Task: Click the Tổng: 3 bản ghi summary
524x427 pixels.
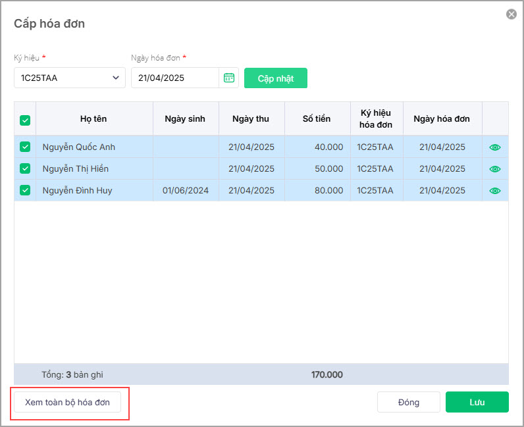Action: pyautogui.click(x=72, y=374)
